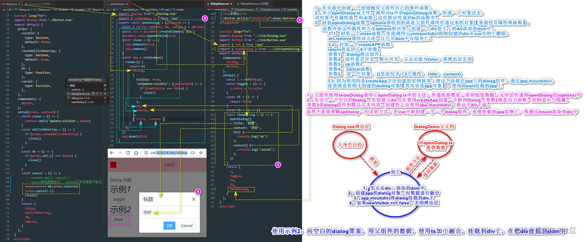This screenshot has height=242, width=584.
Task: Click the 'Dialog 示例' heading text on the page
Action: point(121,180)
